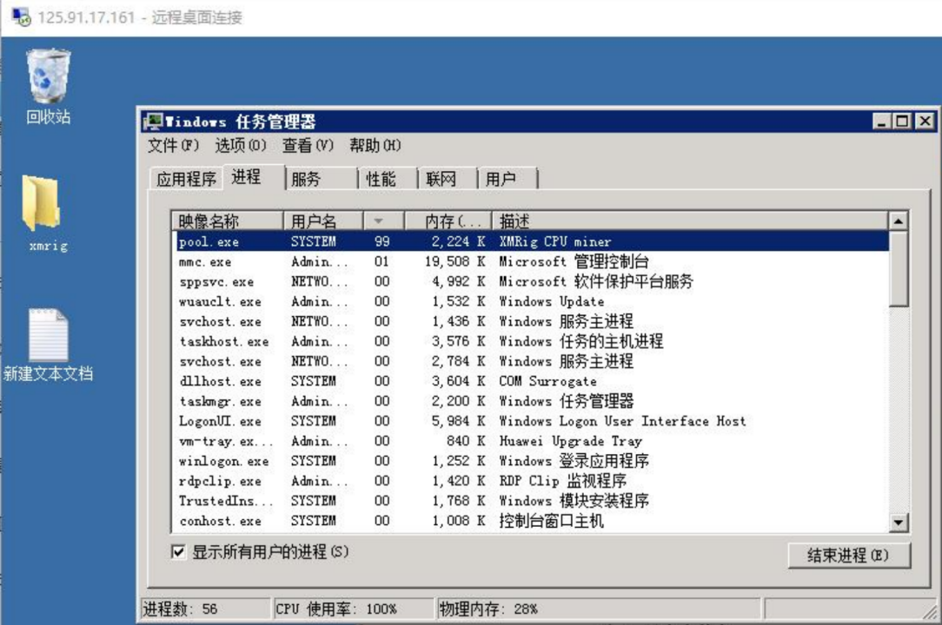This screenshot has width=942, height=625.
Task: Select the vm-tray.ex... process row
Action: pos(530,441)
